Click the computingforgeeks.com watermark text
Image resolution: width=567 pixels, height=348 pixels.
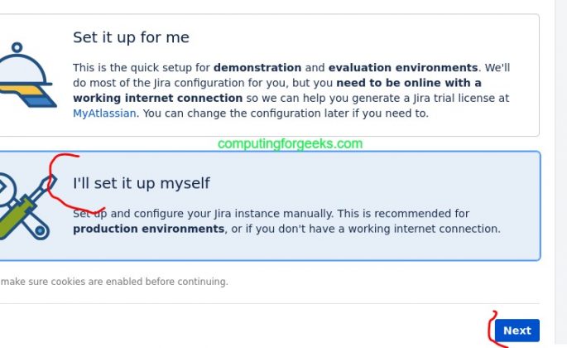point(290,143)
